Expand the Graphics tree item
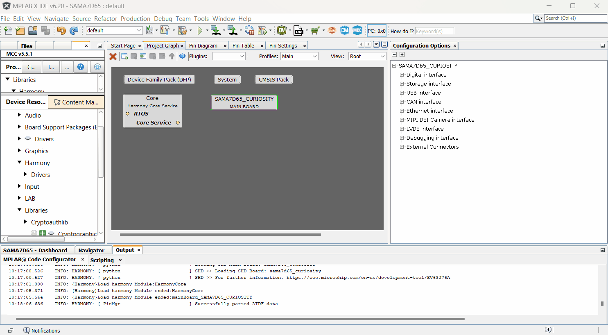 (19, 151)
